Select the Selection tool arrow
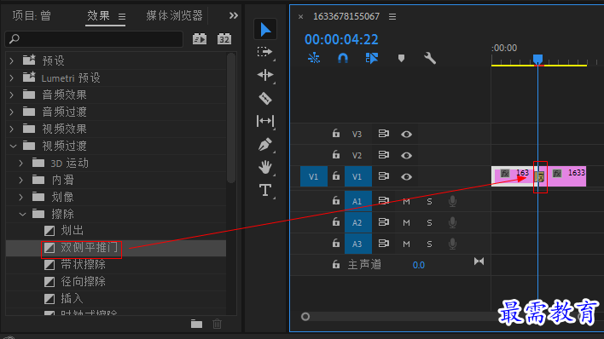Screen dimensions: 604x339 (x=265, y=29)
